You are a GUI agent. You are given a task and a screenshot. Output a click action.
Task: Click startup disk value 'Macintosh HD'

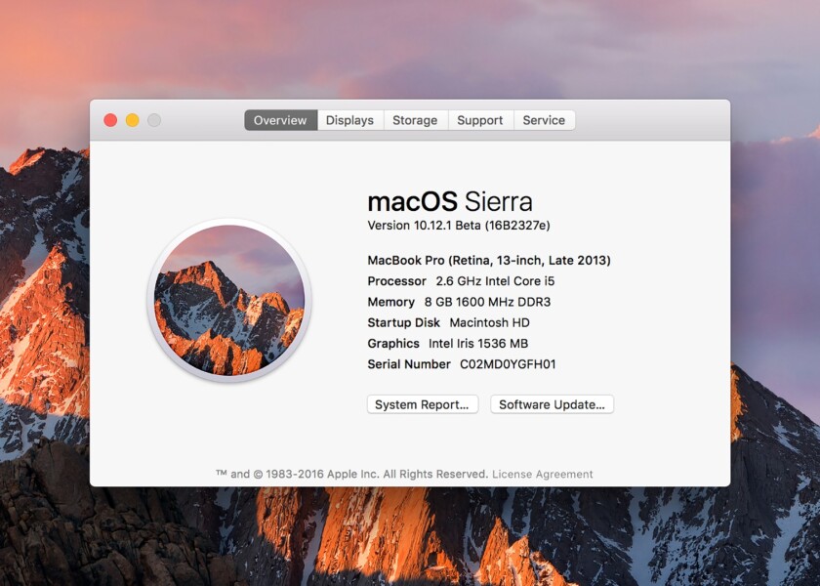pos(489,323)
